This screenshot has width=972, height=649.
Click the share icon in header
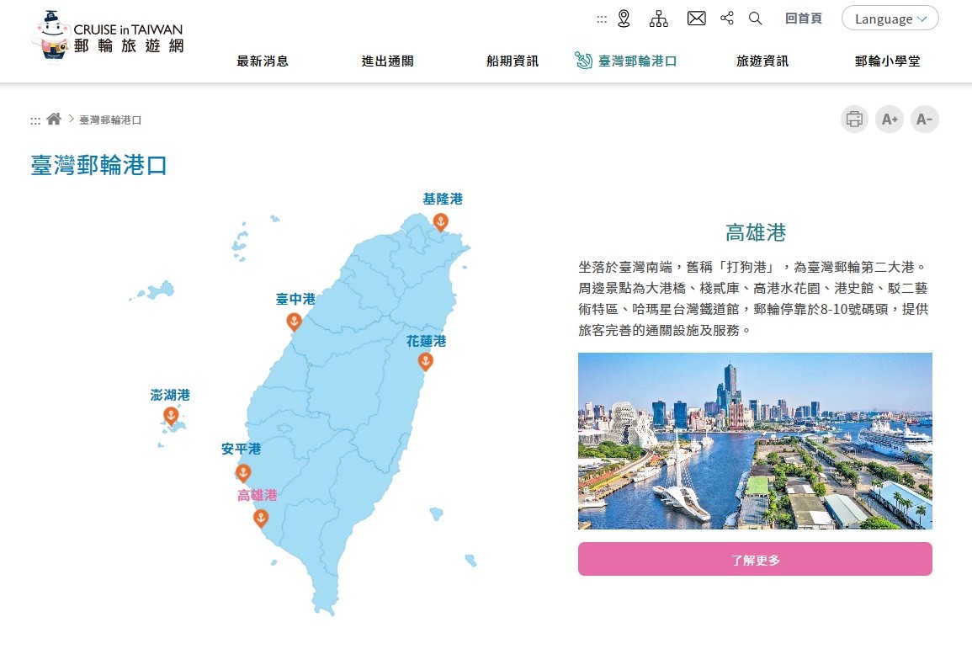coord(726,17)
